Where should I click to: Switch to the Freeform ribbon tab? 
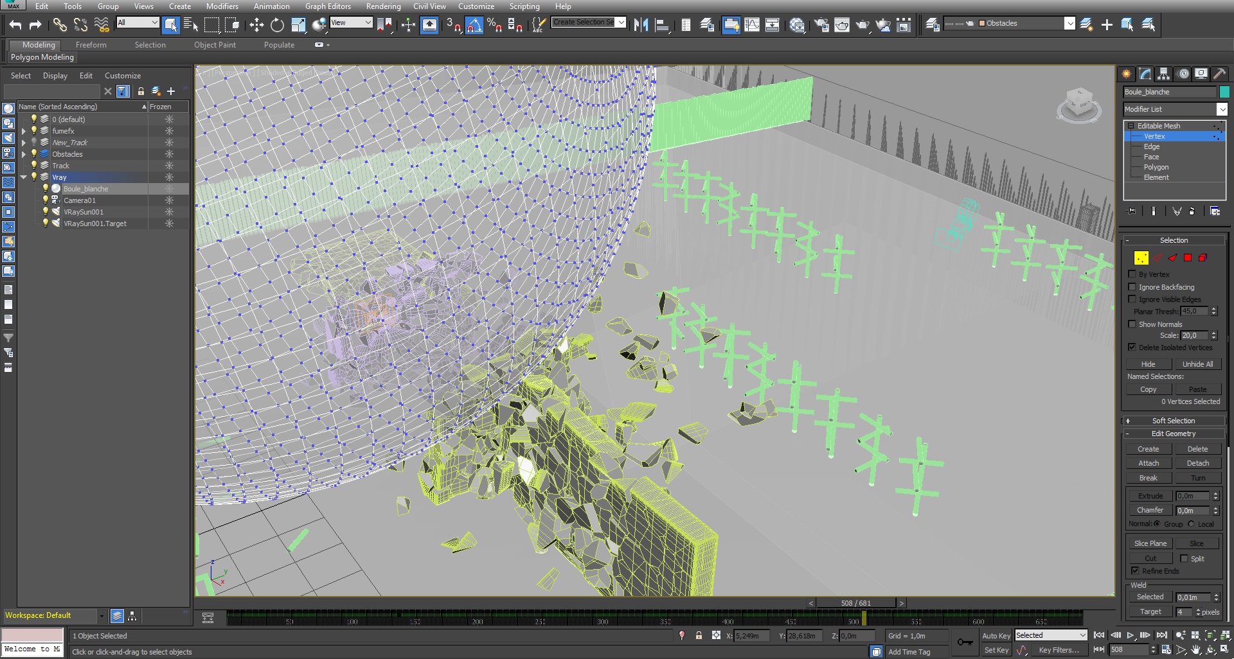[91, 45]
